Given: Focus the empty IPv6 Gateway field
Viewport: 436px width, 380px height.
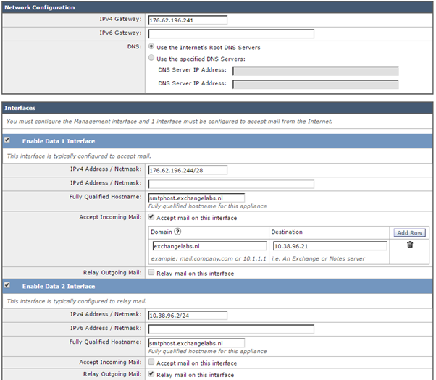Looking at the screenshot, I should [x=230, y=33].
